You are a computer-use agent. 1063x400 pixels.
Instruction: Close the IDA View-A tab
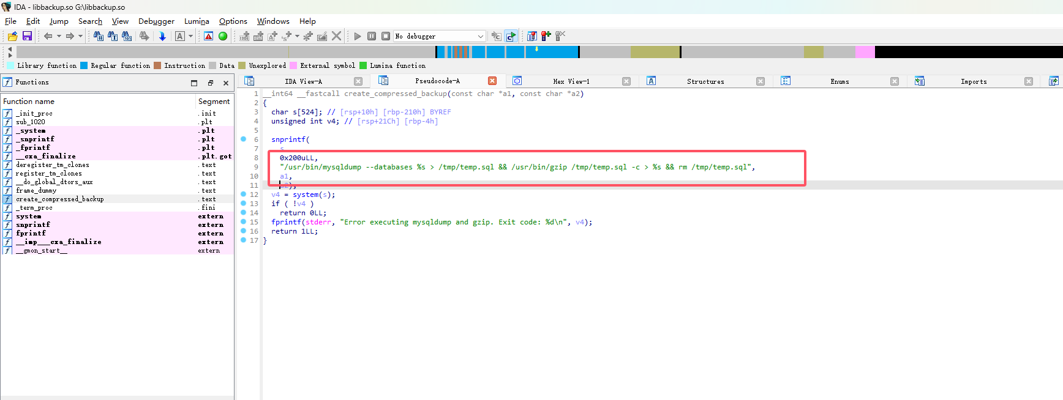[358, 81]
